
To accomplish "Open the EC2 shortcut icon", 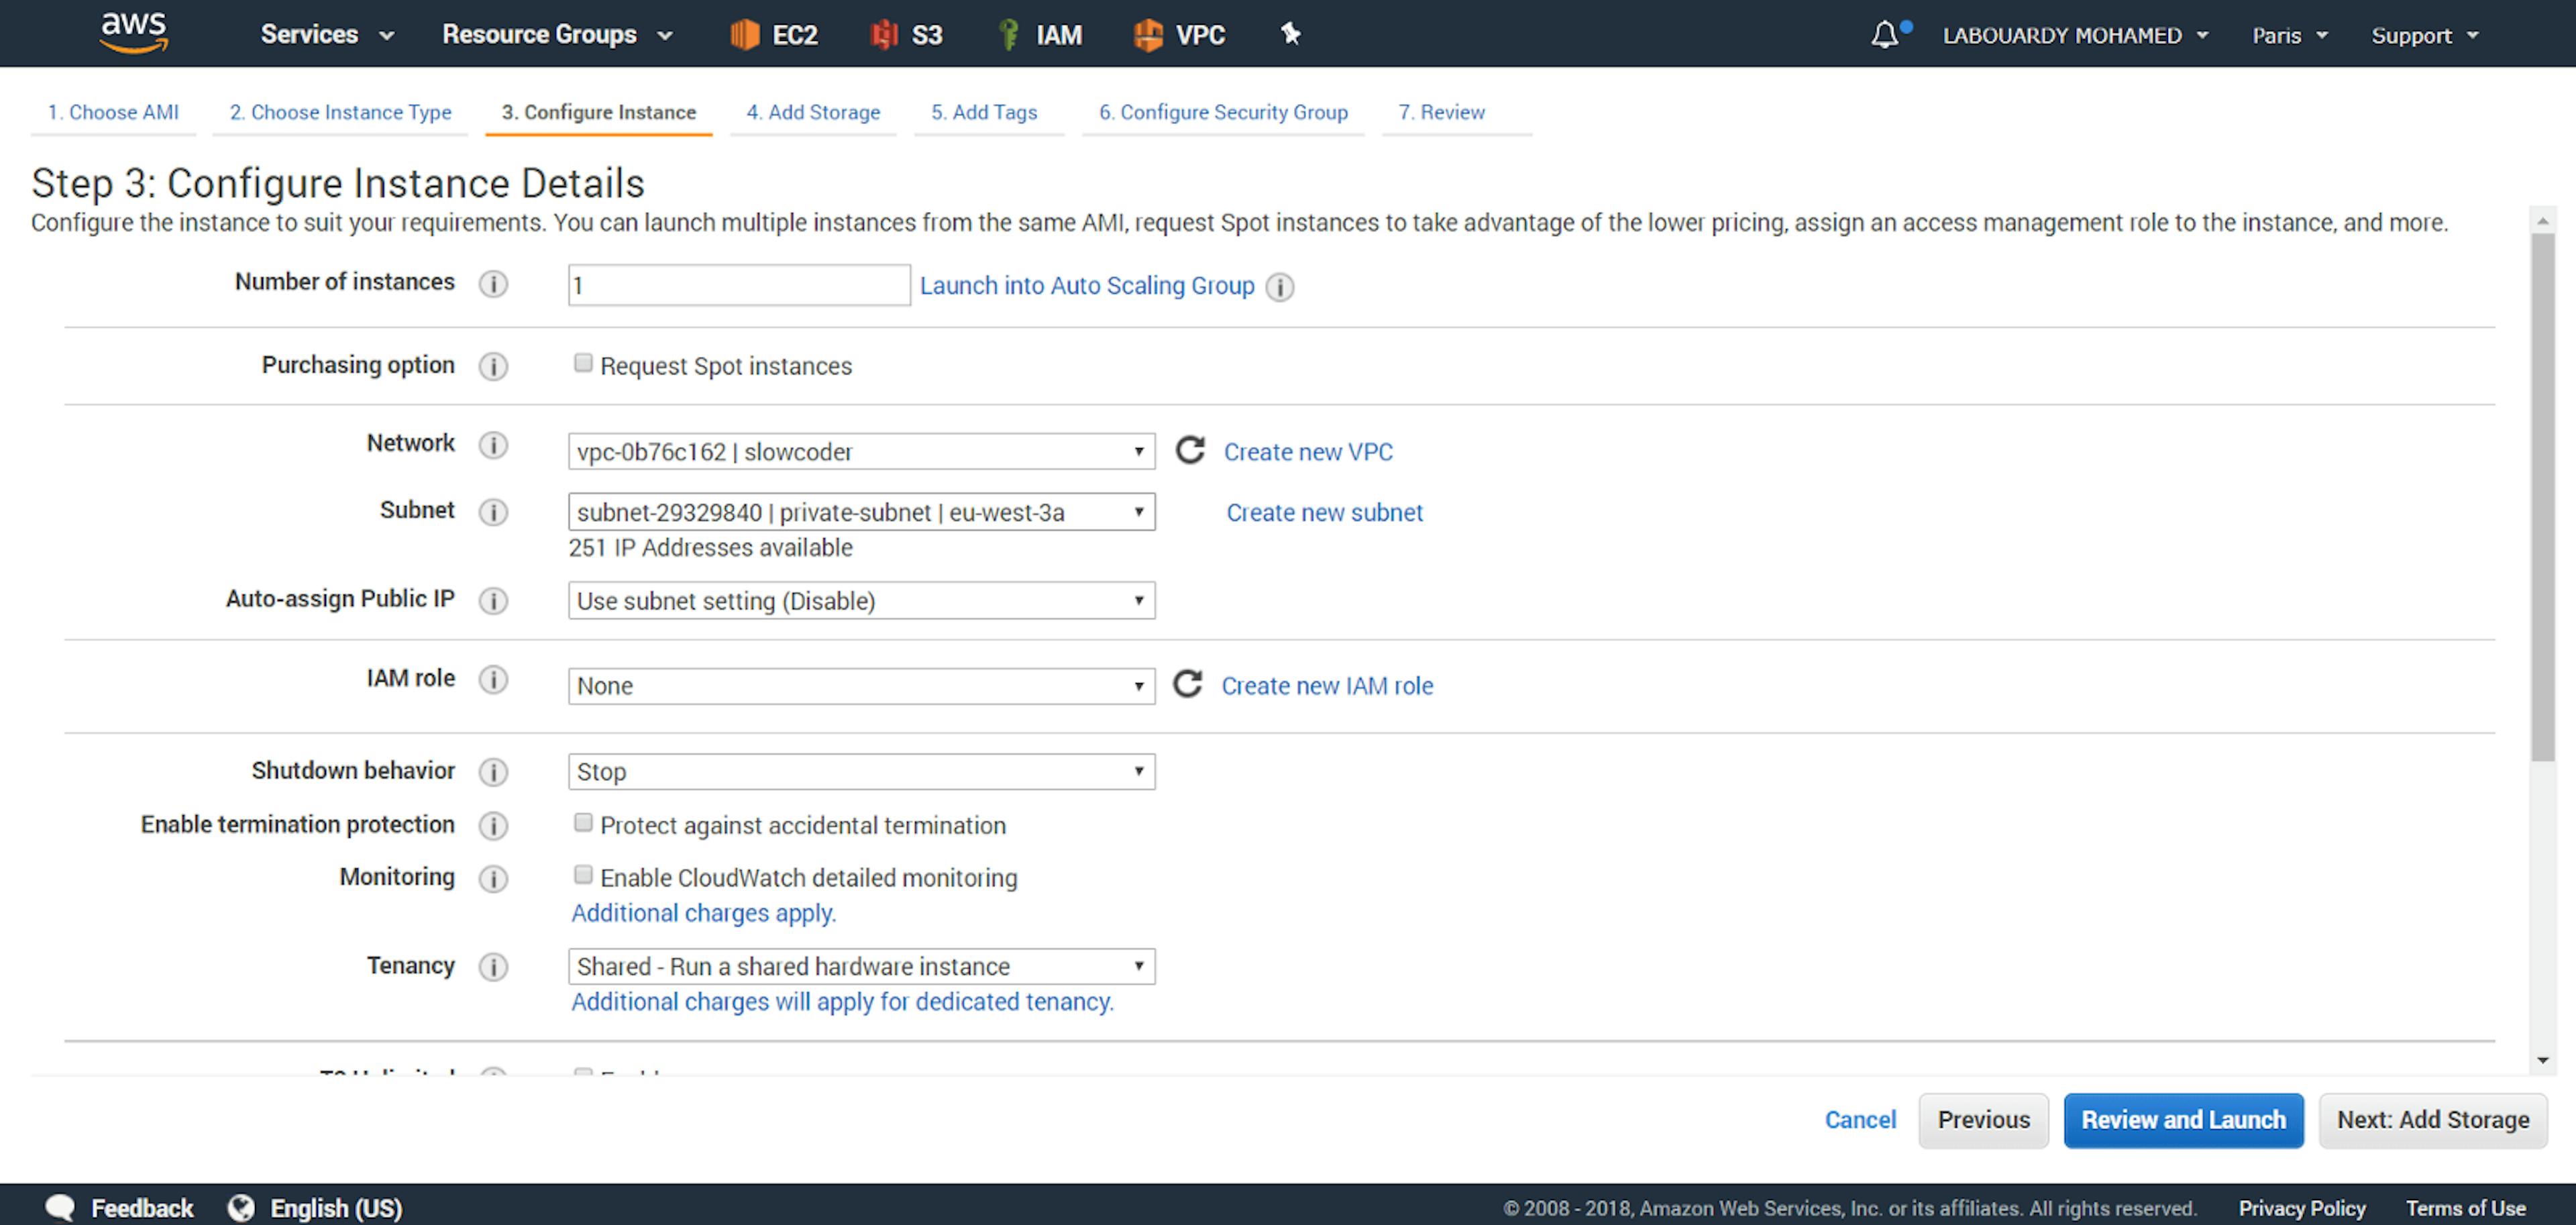I will [x=745, y=35].
